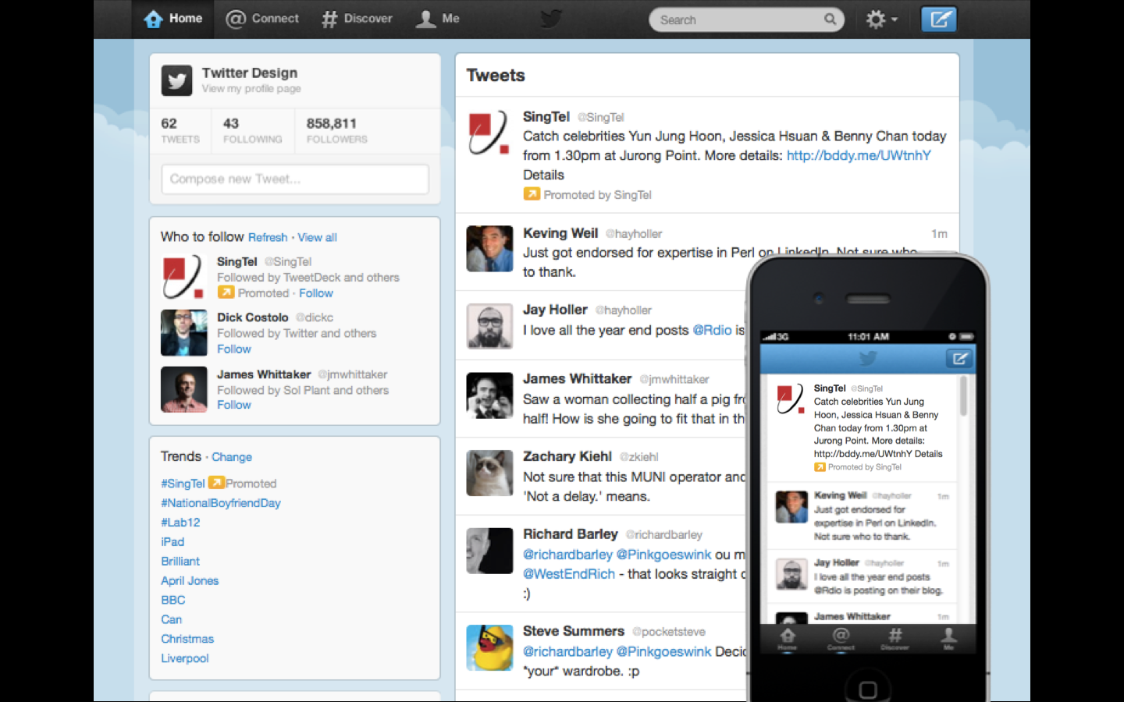Click Keving Weil's avatar in the timeline

point(489,249)
